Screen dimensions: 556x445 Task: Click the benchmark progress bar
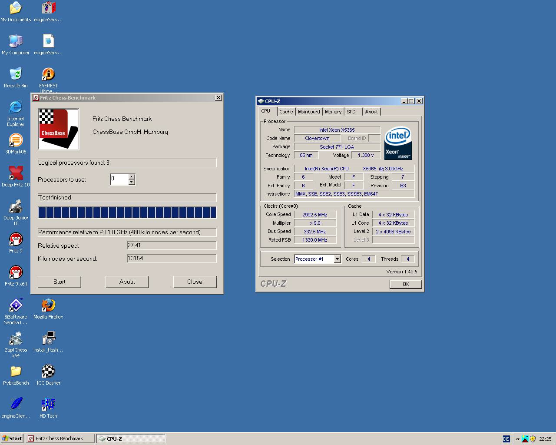pyautogui.click(x=127, y=213)
